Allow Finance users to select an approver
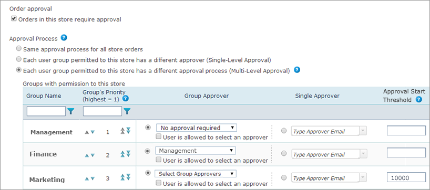The width and height of the screenshot is (430, 190). 158,160
